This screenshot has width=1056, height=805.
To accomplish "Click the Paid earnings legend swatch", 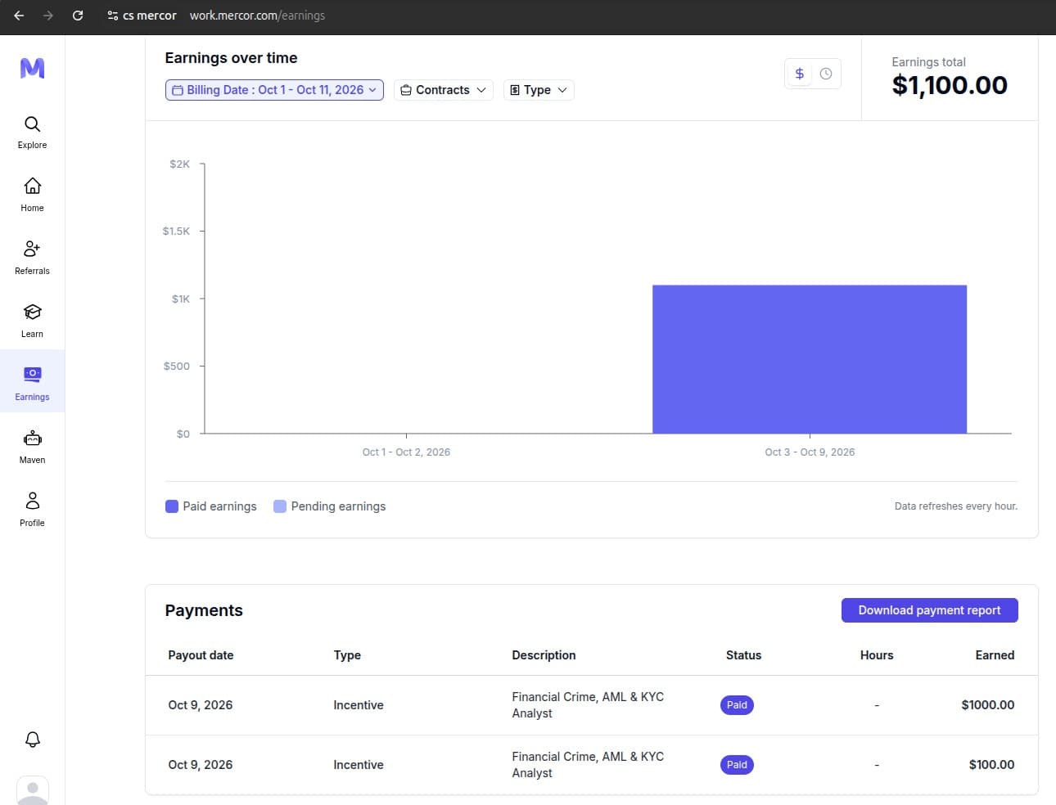I will point(172,506).
